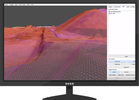The height and width of the screenshot is (100, 139).
Task: Uncheck the 1st Measurements mesh checkbox
Action: tap(110, 12)
